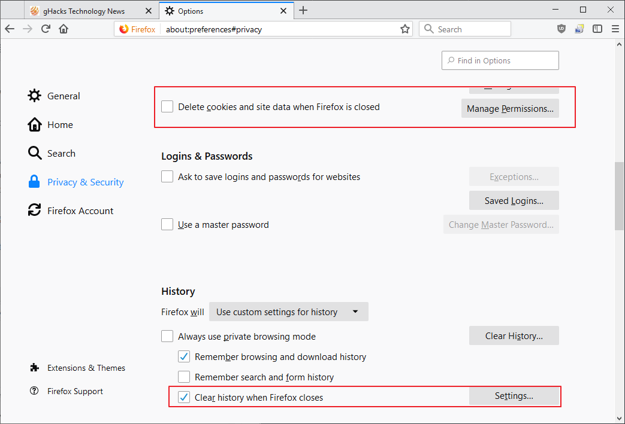
Task: Open the Search preferences category
Action: [61, 154]
